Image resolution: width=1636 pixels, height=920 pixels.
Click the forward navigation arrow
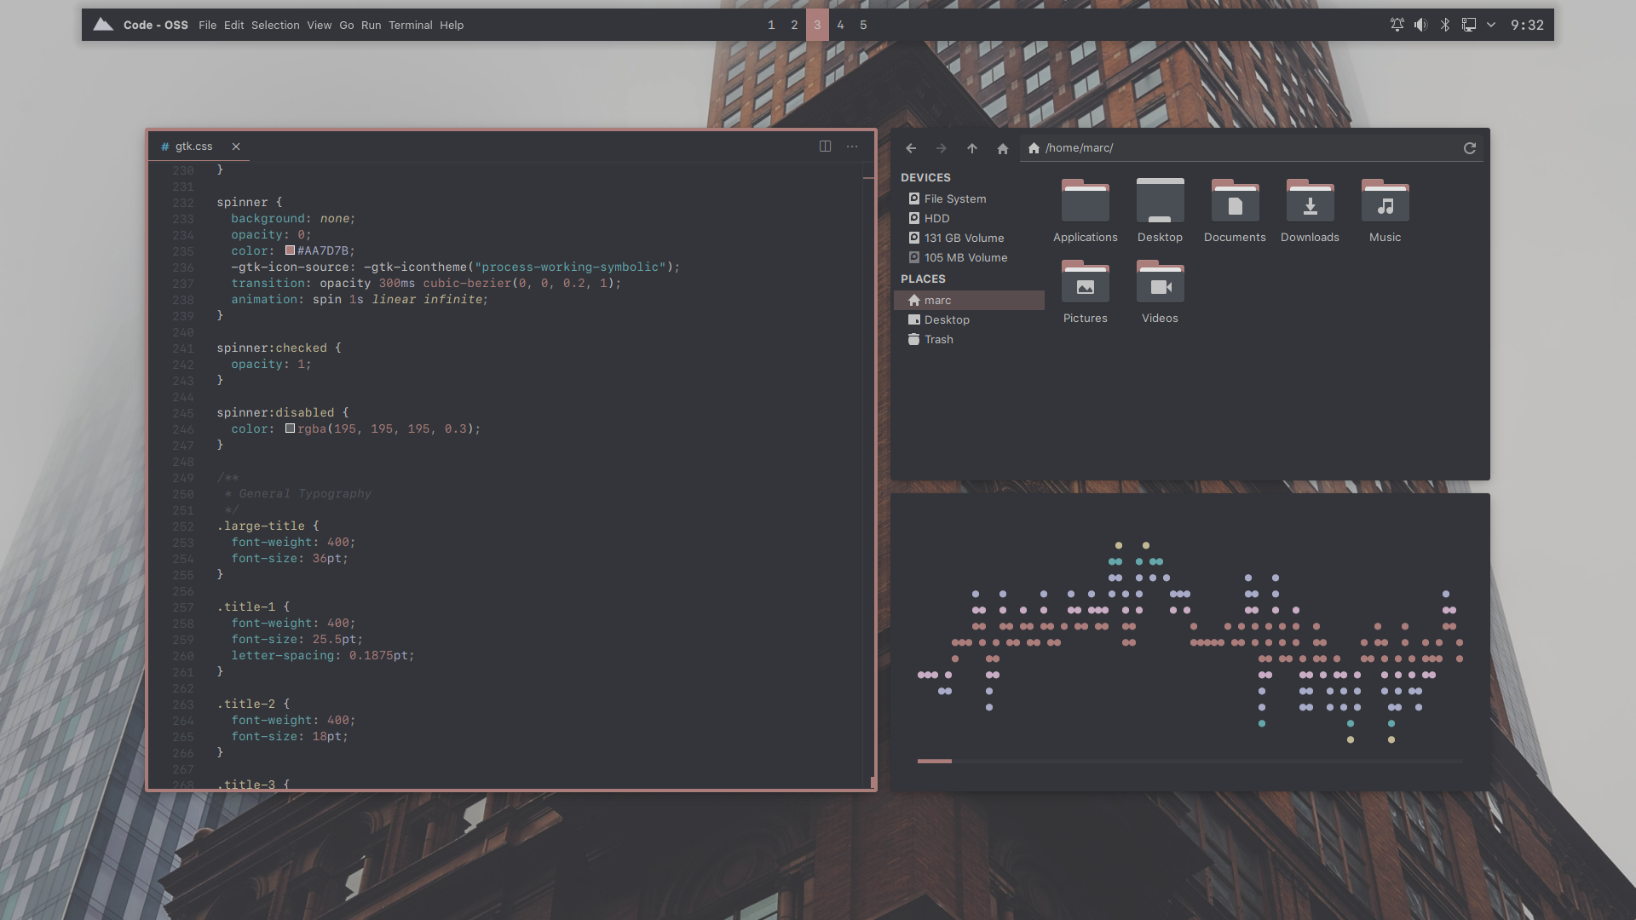pos(942,148)
